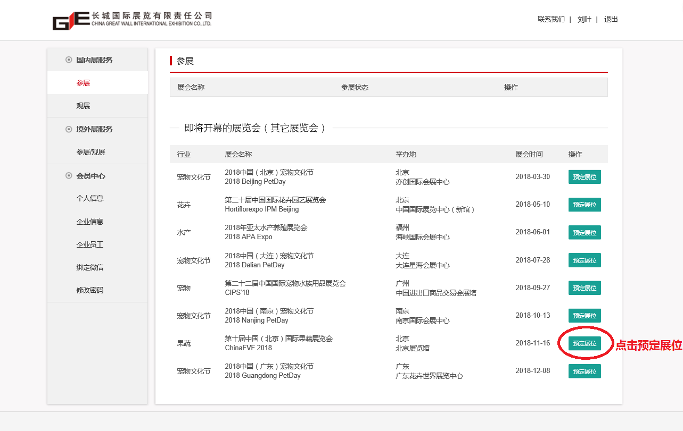Click date 2018-12-08 cell
This screenshot has width=683, height=431.
tap(533, 371)
